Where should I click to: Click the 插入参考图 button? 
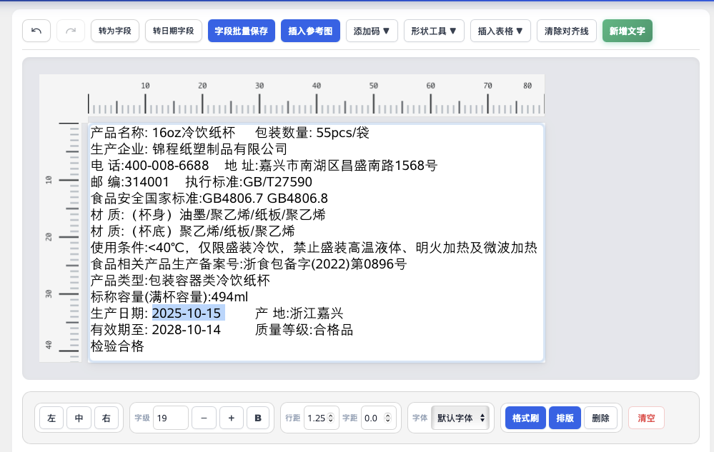click(x=310, y=31)
